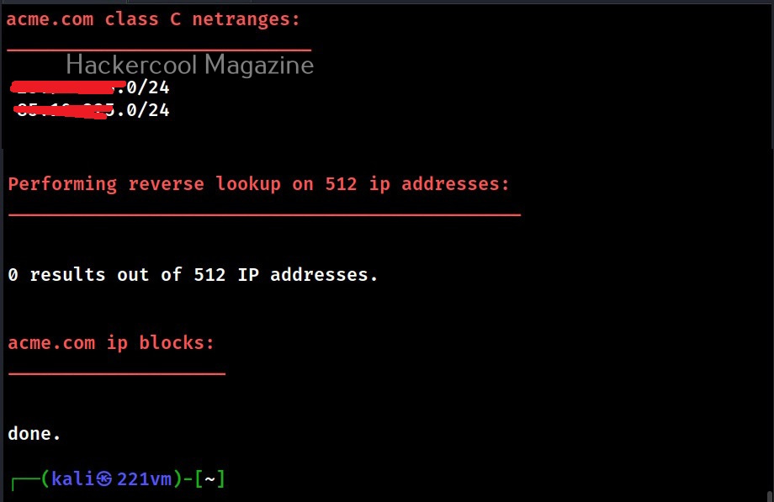This screenshot has width=774, height=502.
Task: Click the green corner line starting the prompt
Action: coord(26,483)
